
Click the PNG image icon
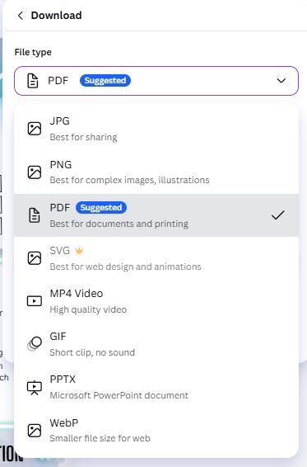35,172
